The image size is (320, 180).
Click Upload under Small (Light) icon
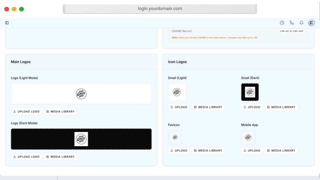tap(179, 107)
